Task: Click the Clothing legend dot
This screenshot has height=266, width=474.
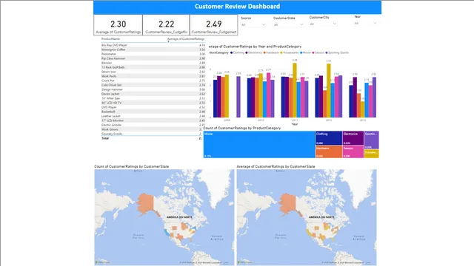Action: click(x=232, y=52)
